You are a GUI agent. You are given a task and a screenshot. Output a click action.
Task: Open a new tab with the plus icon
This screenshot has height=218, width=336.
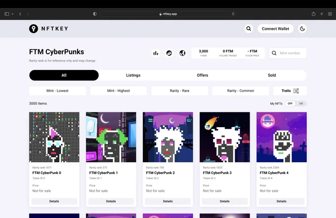(322, 14)
